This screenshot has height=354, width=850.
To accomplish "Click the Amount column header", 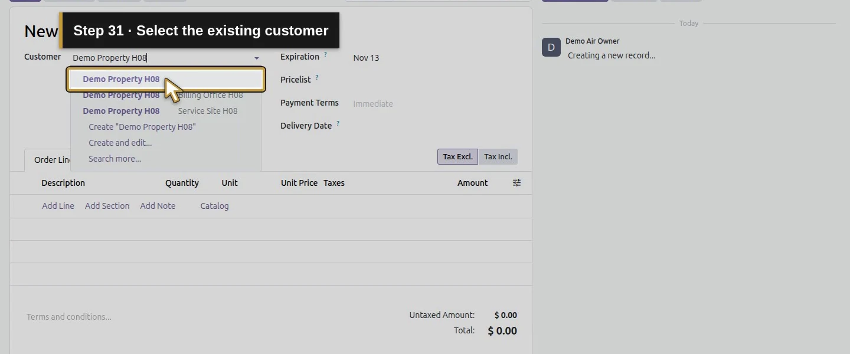I will coord(472,183).
